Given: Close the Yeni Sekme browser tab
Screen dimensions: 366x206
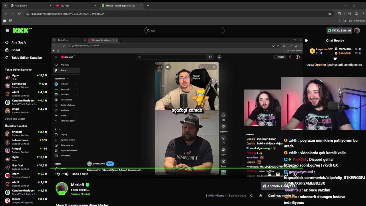Looking at the screenshot, I should tap(50, 5).
